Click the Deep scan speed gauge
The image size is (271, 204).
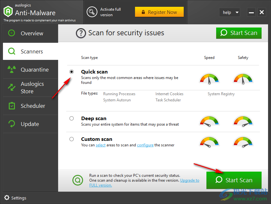tap(209, 121)
